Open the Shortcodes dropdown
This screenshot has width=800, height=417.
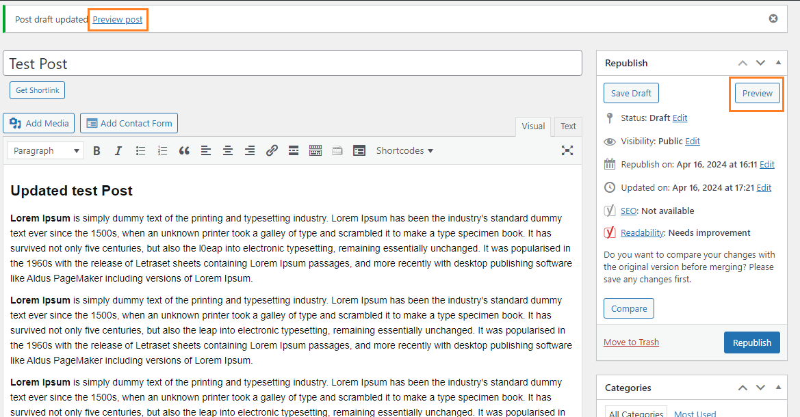(404, 151)
